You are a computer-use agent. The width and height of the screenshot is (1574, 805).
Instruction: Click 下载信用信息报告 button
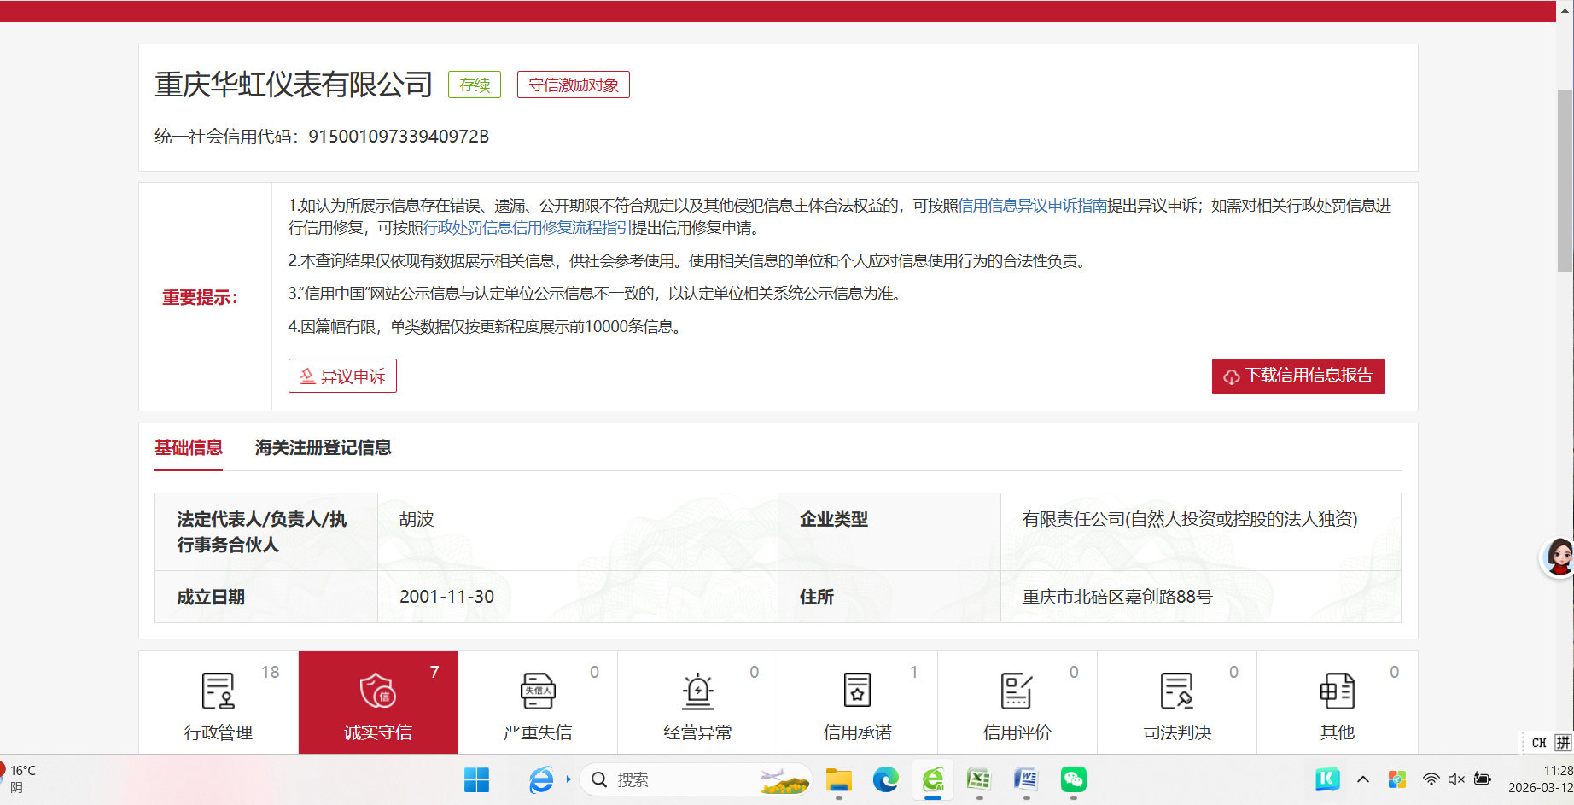1297,376
